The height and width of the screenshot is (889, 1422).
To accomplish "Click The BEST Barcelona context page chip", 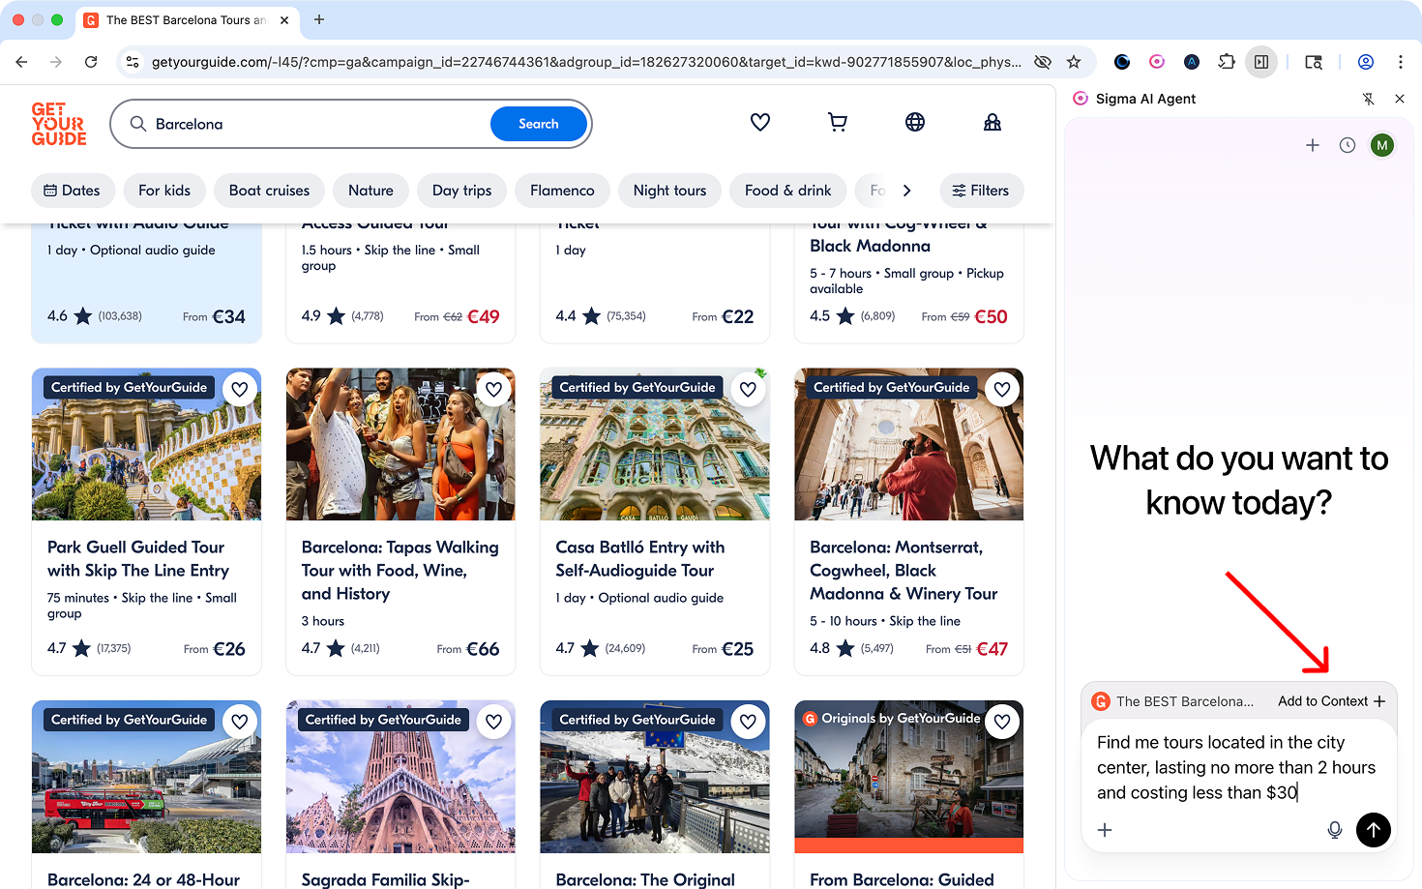I will coord(1173,701).
